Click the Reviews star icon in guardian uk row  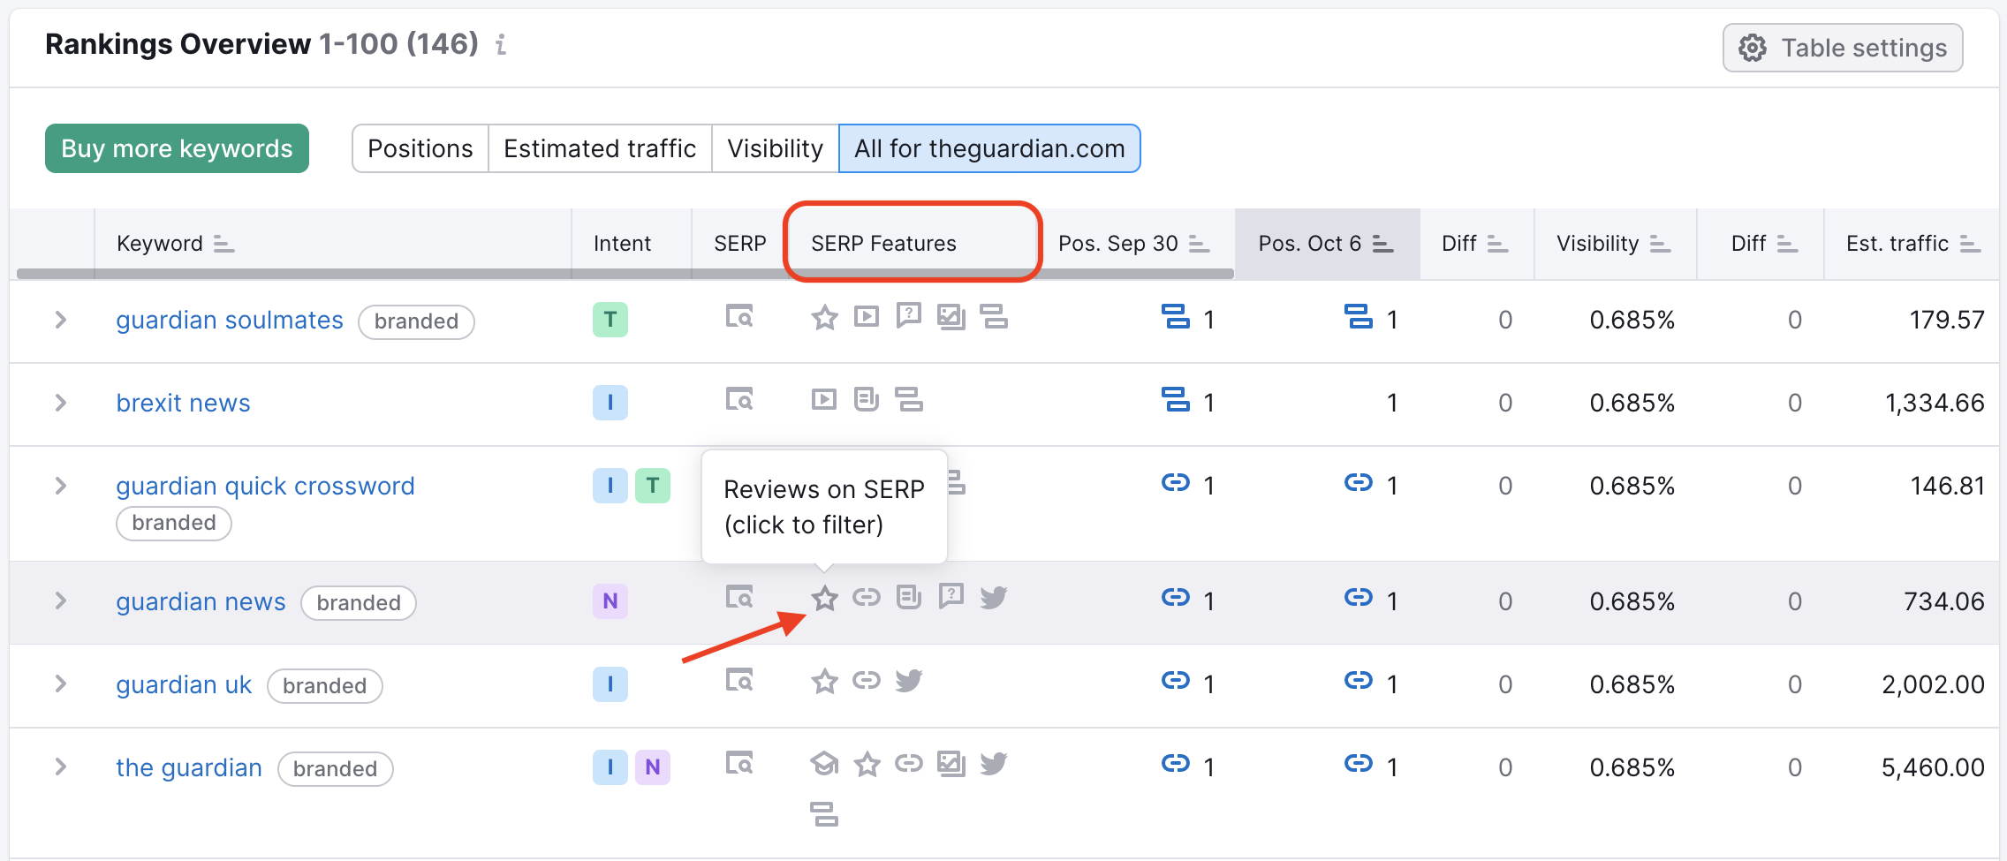coord(824,681)
